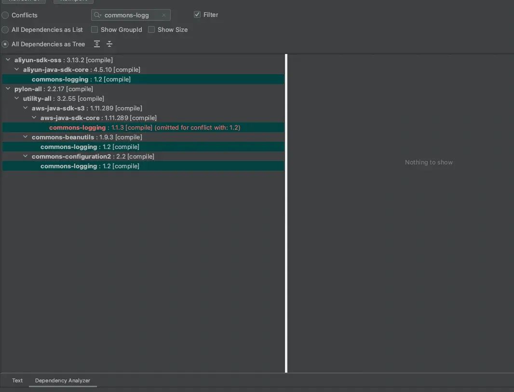Collapse the commons-configuration2 node chevron
514x392 pixels.
point(26,156)
